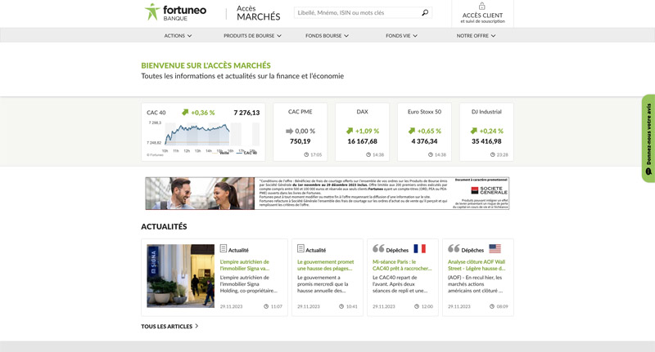
Task: Click the clock icon in the Euro Stoxx 50 card
Action: coord(431,154)
